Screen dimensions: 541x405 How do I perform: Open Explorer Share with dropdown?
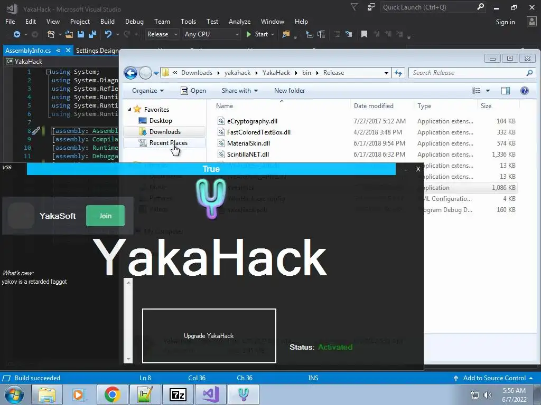[240, 91]
